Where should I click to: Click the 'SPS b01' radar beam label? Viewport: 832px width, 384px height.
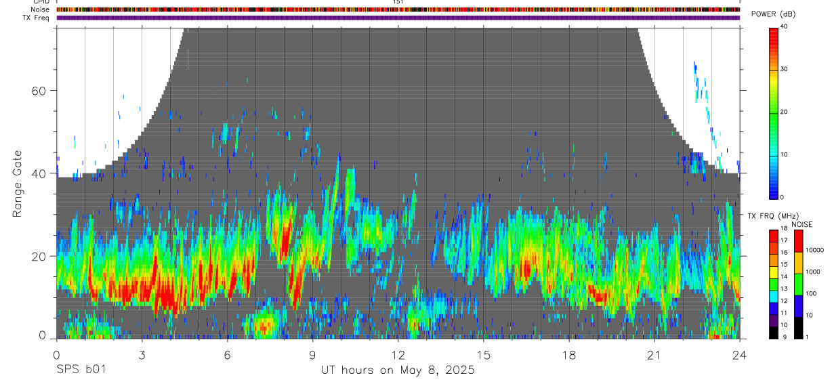(x=81, y=370)
